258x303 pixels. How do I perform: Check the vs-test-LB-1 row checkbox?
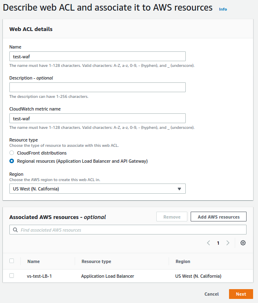click(x=12, y=276)
